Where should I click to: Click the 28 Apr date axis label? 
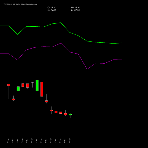60,141
